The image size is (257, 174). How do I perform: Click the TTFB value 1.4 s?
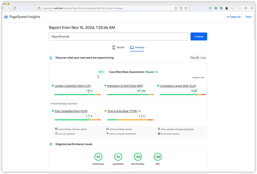point(142,116)
